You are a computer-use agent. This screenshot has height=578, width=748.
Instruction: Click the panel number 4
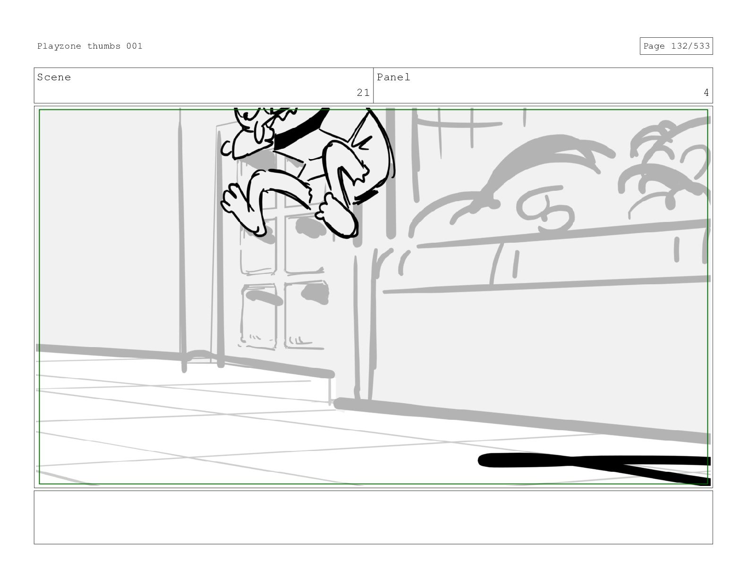706,93
